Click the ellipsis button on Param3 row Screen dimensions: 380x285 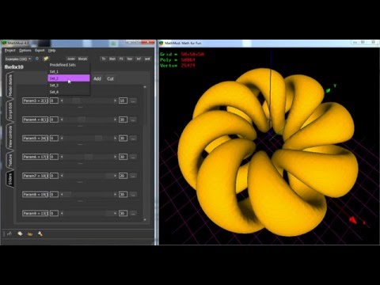(133, 101)
